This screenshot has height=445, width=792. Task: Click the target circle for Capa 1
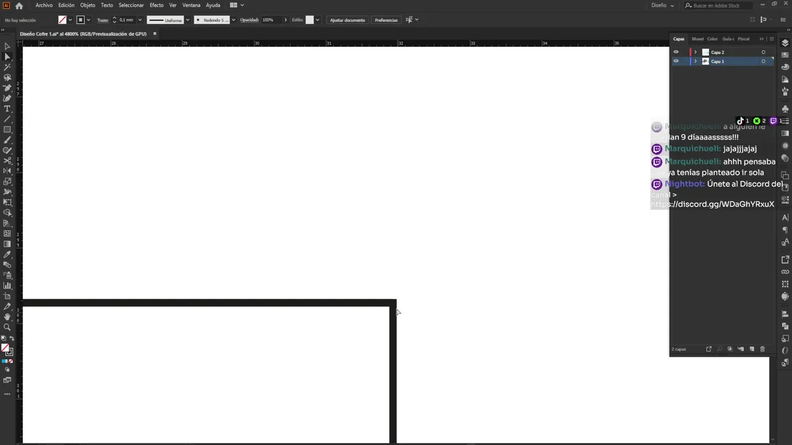pos(763,61)
